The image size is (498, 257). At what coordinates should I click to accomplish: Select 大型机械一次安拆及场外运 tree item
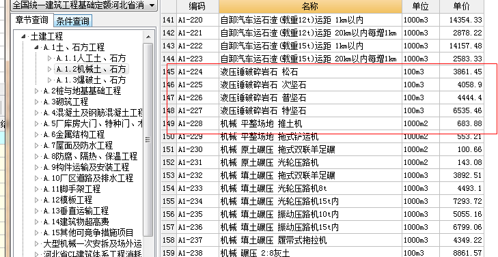click(92, 243)
